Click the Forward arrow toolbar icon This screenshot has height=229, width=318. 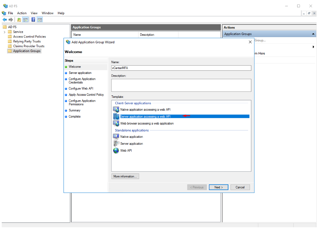[11, 20]
